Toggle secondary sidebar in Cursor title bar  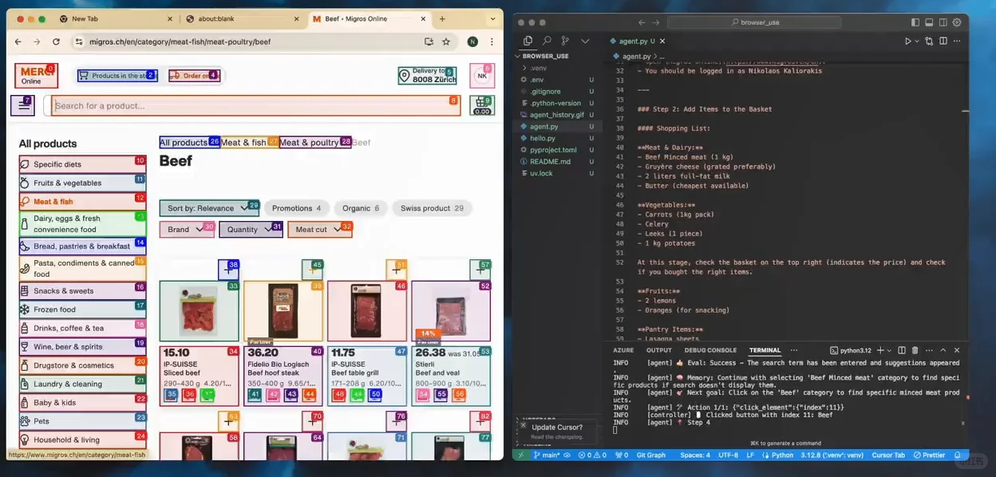point(943,22)
